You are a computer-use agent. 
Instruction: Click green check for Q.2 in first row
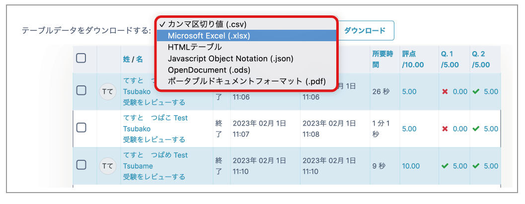click(x=476, y=92)
